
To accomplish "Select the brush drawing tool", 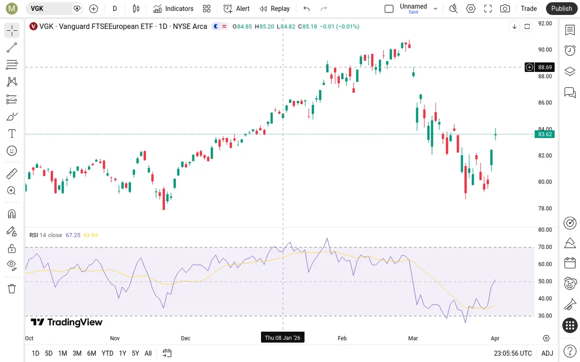I will (12, 116).
